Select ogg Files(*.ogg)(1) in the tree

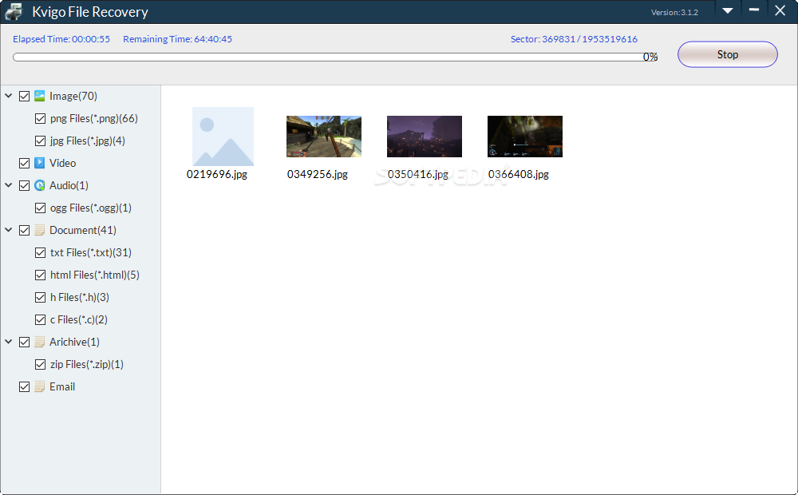(91, 208)
